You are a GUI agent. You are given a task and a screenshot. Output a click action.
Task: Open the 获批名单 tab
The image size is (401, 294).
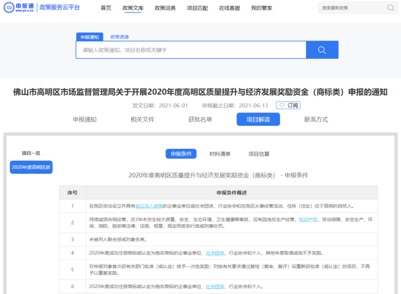click(200, 120)
